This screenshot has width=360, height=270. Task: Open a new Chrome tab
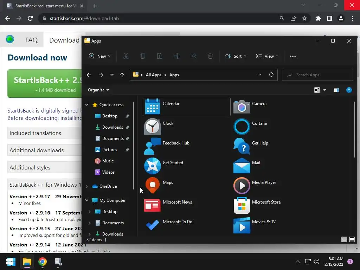pyautogui.click(x=95, y=6)
